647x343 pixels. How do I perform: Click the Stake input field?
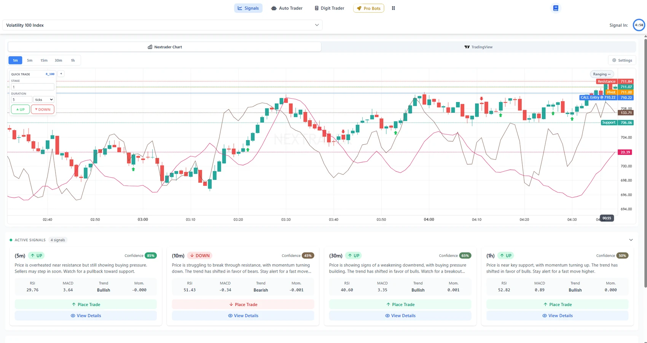pos(32,87)
